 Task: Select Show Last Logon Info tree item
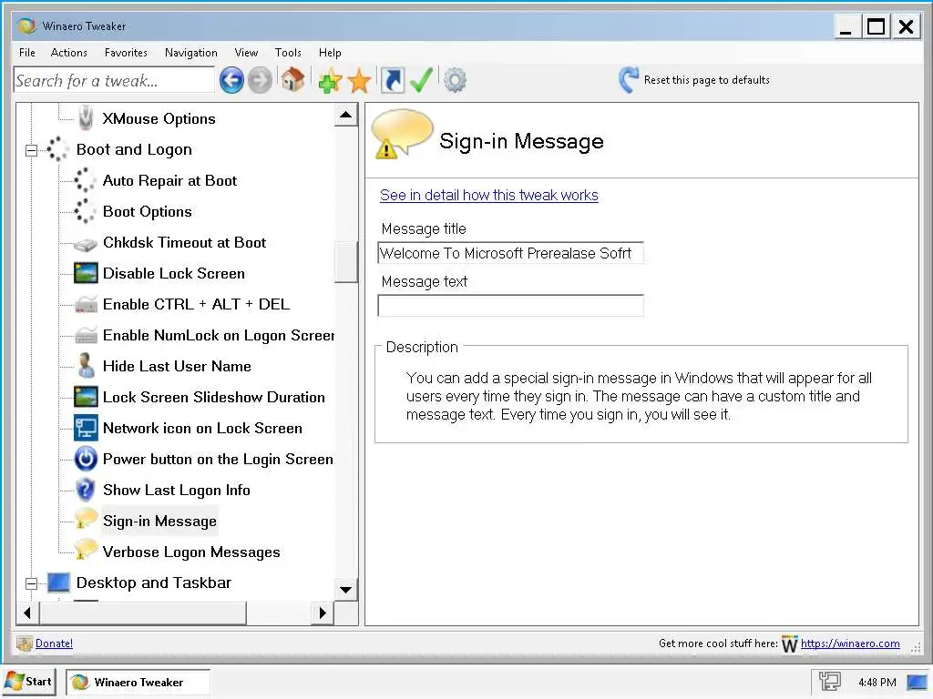tap(176, 490)
